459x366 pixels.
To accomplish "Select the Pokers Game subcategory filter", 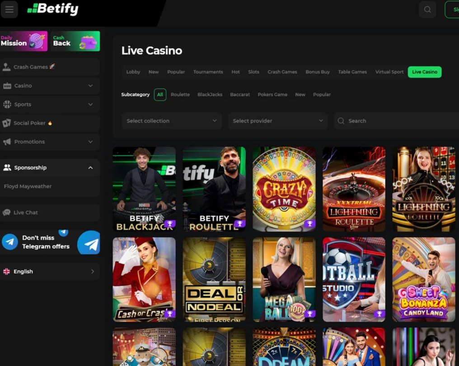I will (x=272, y=95).
